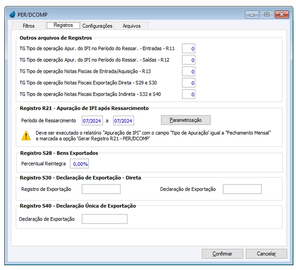The width and height of the screenshot is (296, 270).
Task: Click 'Registro S30 - Declaração de Exportação - Direta' heading
Action: point(80,177)
